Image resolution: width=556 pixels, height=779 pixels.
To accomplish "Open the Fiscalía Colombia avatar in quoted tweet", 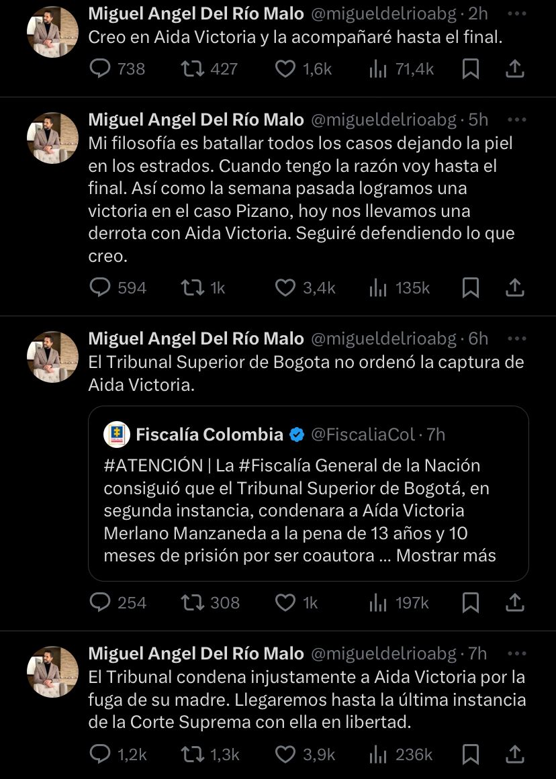I will [x=117, y=434].
